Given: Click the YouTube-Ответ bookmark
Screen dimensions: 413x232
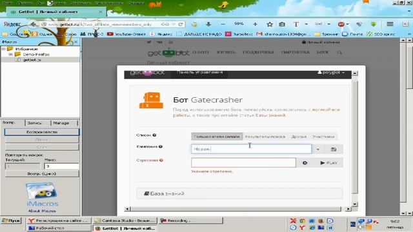Looking at the screenshot, I should tap(126, 34).
